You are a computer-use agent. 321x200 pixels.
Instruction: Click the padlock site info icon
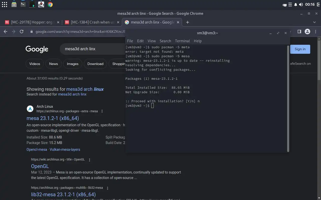coord(31,32)
